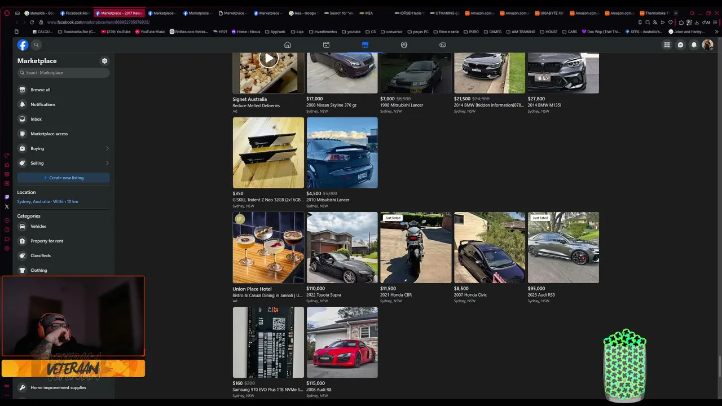Open the Samsung 970 EVO Plus listing photo
This screenshot has height=406, width=722.
[268, 342]
